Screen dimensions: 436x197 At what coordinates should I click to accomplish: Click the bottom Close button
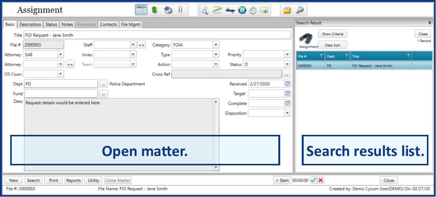coord(389,180)
